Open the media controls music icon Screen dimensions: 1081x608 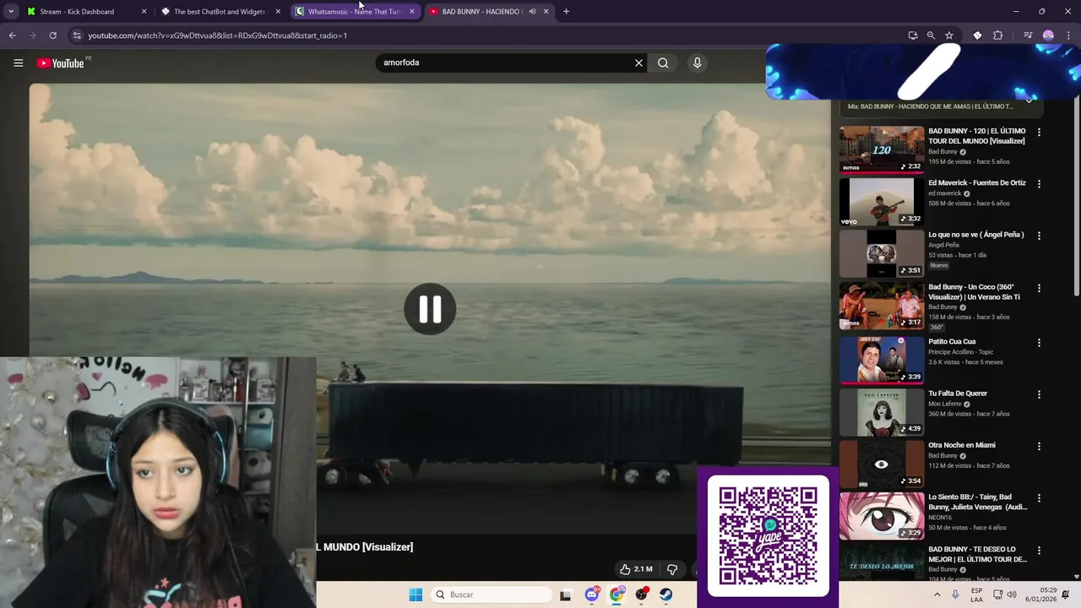tap(1028, 35)
